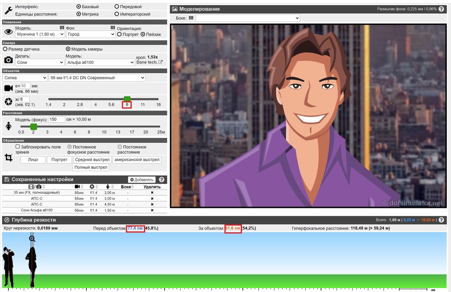451x292 pixels.
Task: Enable Заблокировать поле зрения checkbox
Action: coord(18,147)
